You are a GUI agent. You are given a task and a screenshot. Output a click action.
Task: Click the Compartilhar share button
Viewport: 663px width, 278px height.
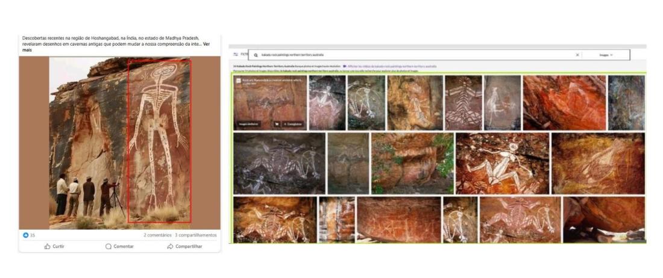click(x=184, y=246)
